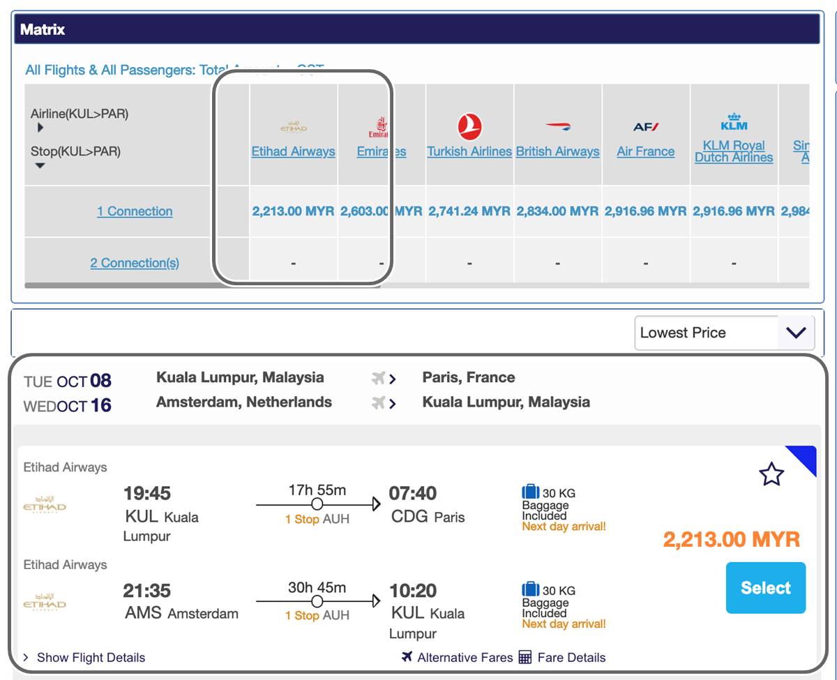837x680 pixels.
Task: Click Amsterdam, Netherlands route text
Action: pyautogui.click(x=244, y=402)
